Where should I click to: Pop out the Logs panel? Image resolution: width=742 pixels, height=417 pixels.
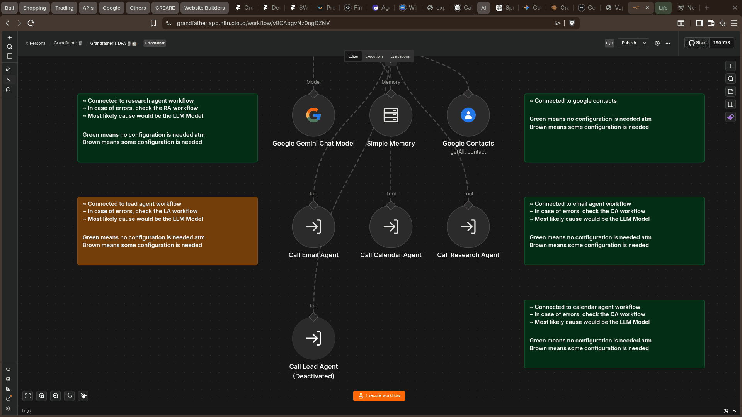point(726,411)
